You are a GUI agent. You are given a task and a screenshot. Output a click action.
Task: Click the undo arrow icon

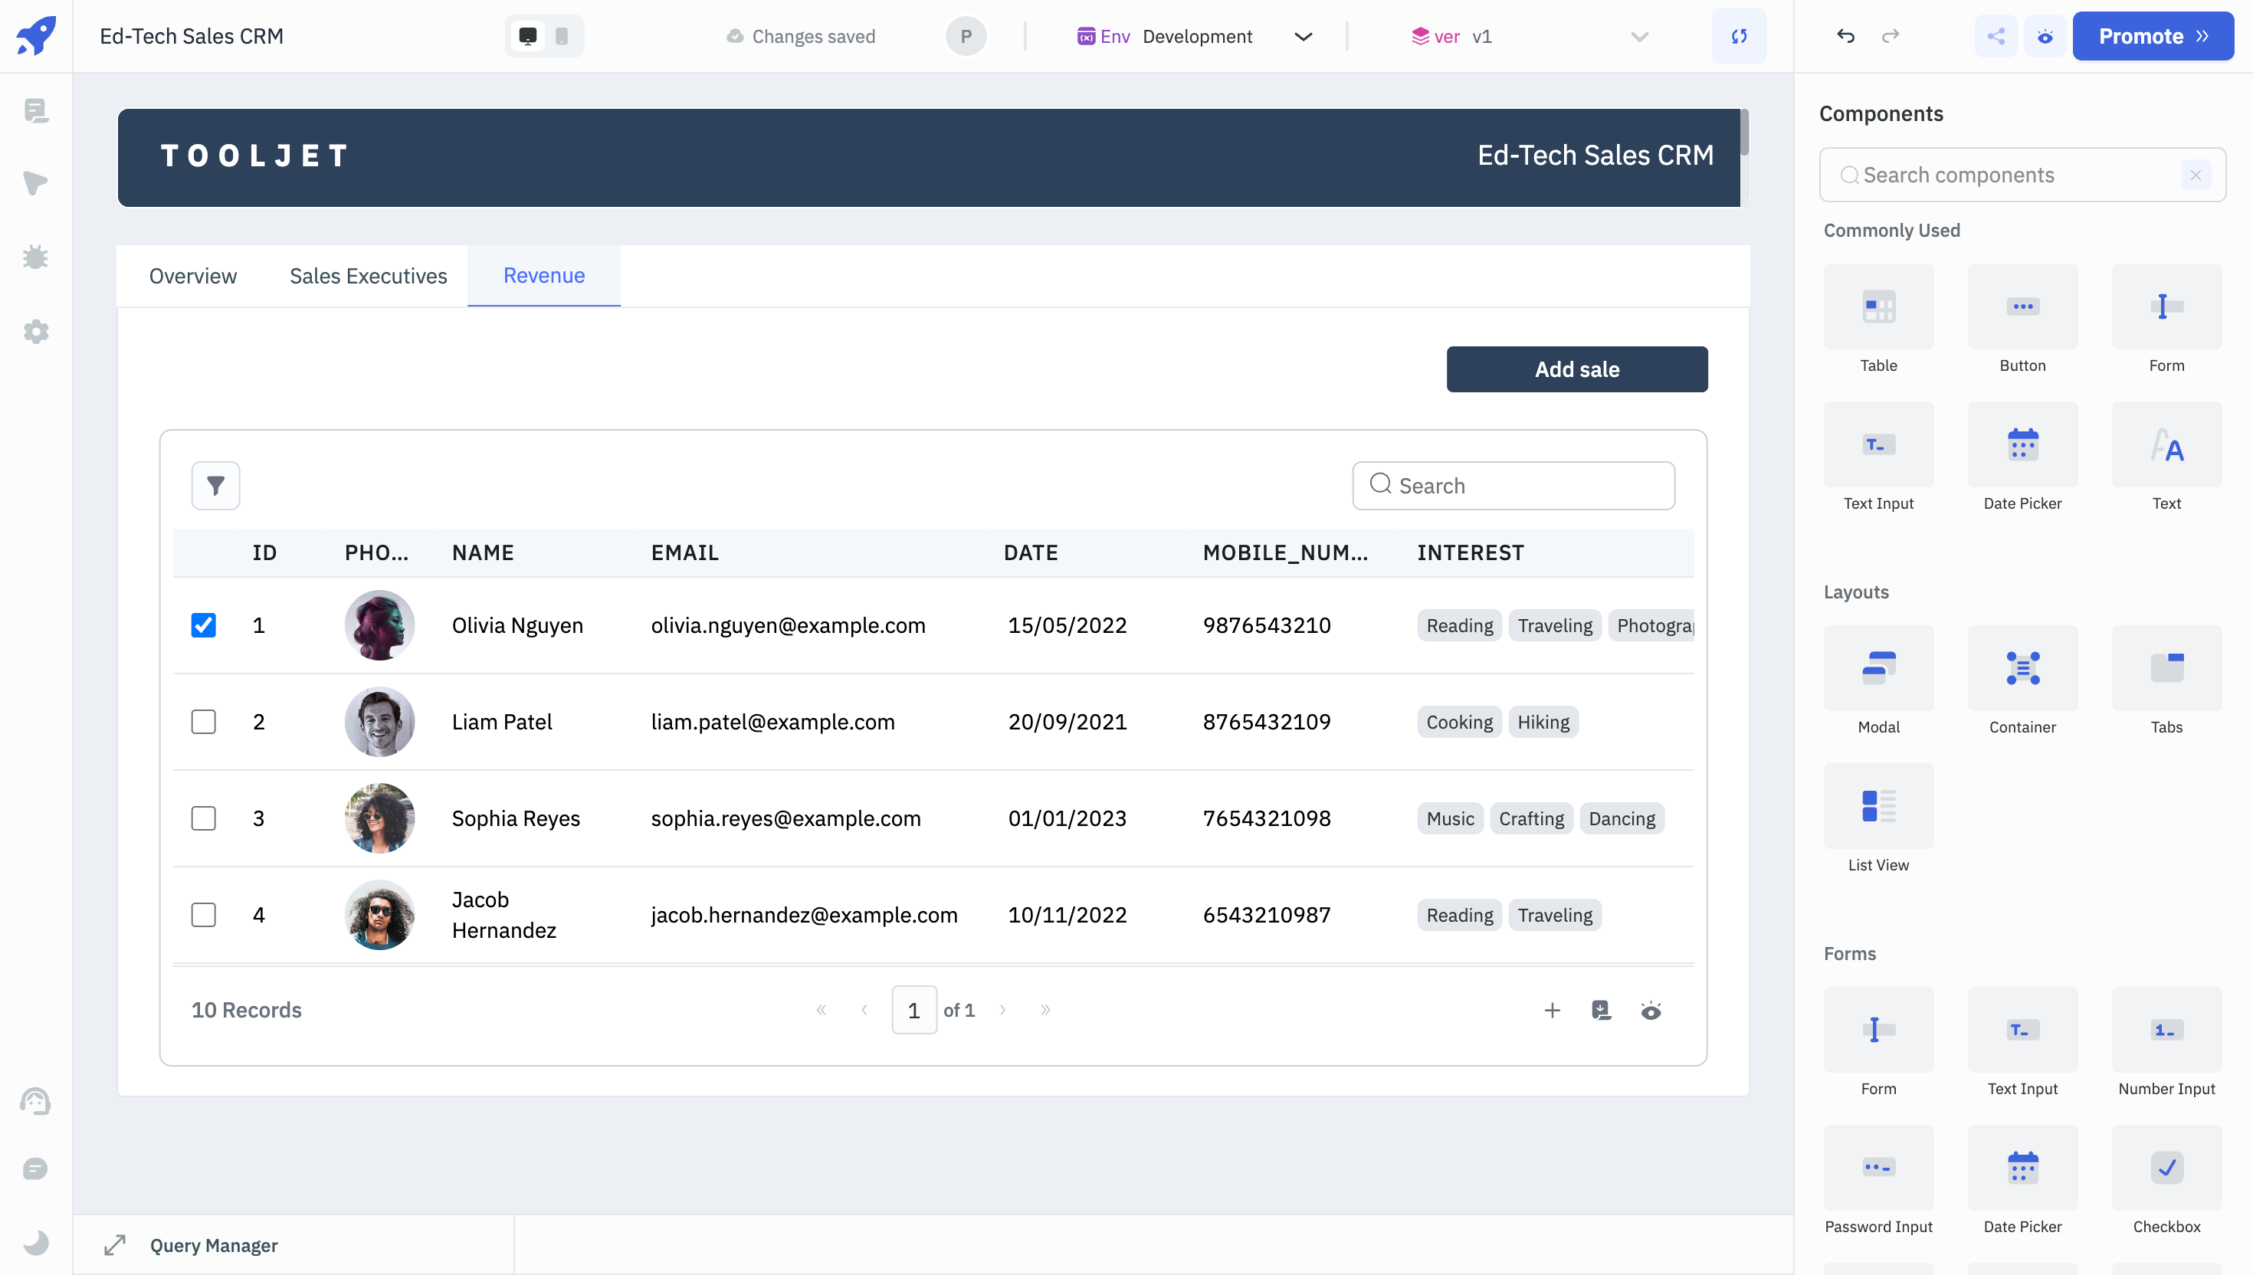(1846, 36)
